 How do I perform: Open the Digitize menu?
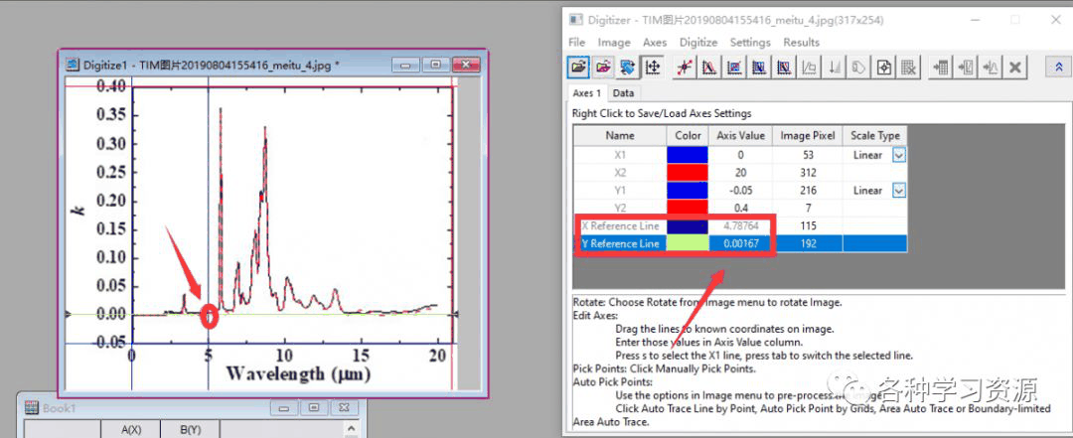point(697,43)
